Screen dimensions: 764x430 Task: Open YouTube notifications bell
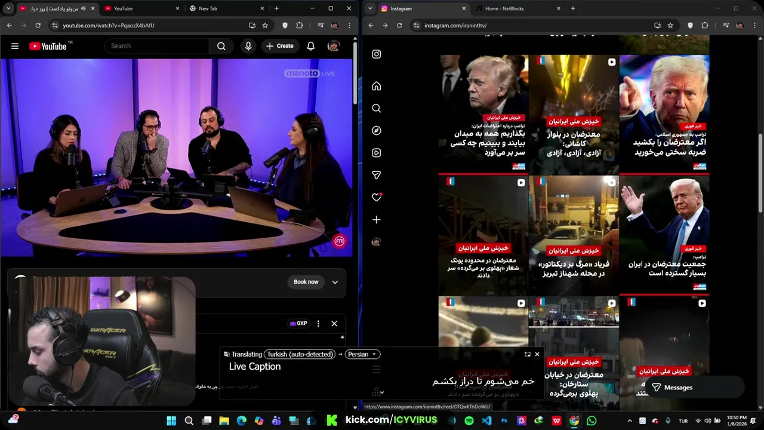pos(310,46)
